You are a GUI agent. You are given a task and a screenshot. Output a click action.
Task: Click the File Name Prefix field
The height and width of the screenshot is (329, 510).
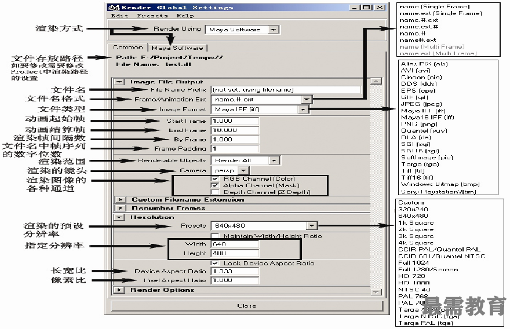point(286,90)
